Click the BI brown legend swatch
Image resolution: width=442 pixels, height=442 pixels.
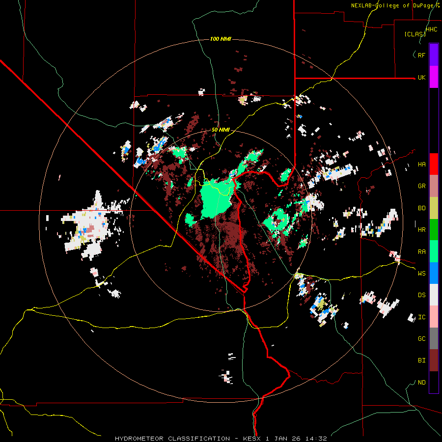434,360
